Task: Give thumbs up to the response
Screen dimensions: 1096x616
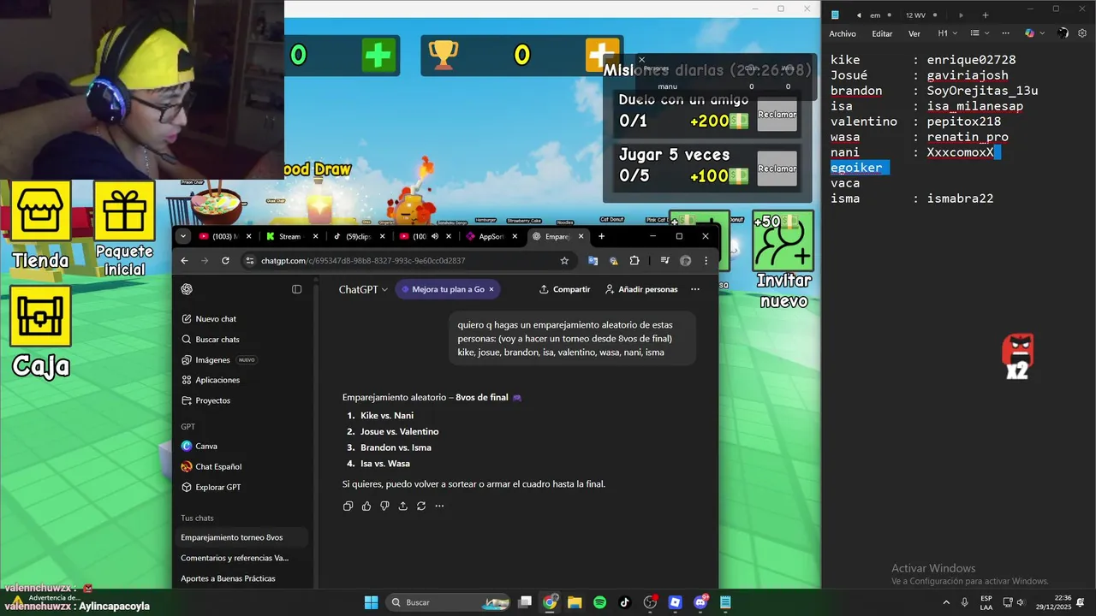Action: (366, 506)
